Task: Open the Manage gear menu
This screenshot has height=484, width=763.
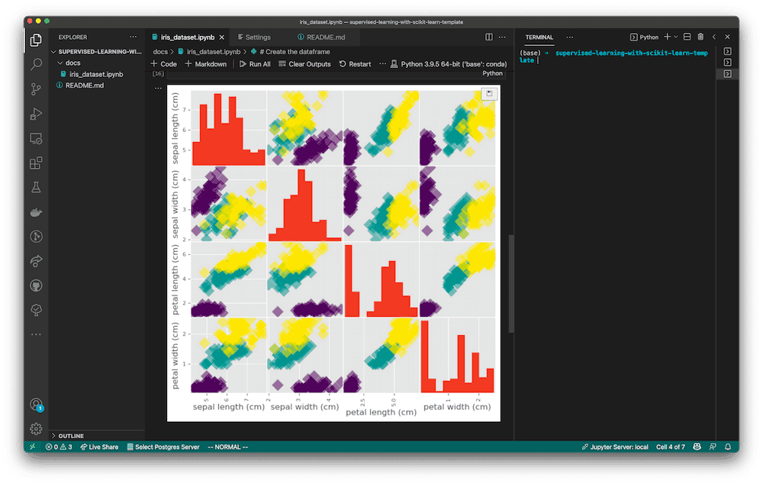Action: click(x=36, y=429)
